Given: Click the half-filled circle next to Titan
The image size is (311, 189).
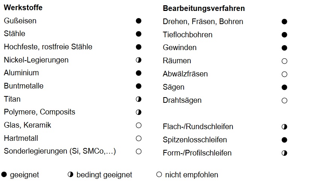Looking at the screenshot, I should [x=139, y=99].
